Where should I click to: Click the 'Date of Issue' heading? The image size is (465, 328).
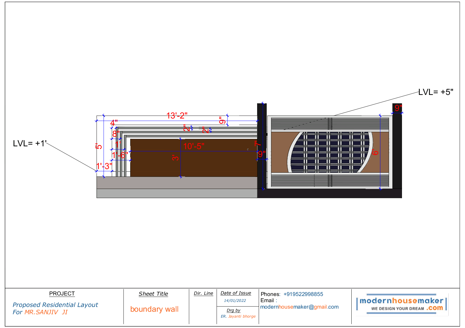[x=236, y=293]
